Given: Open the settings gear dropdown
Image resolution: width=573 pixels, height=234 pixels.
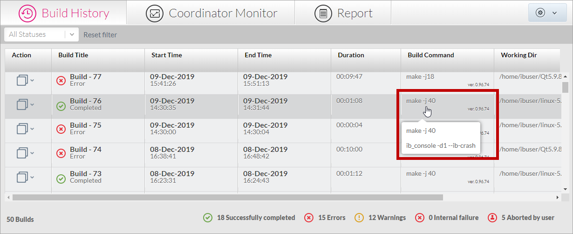Looking at the screenshot, I should pos(547,13).
